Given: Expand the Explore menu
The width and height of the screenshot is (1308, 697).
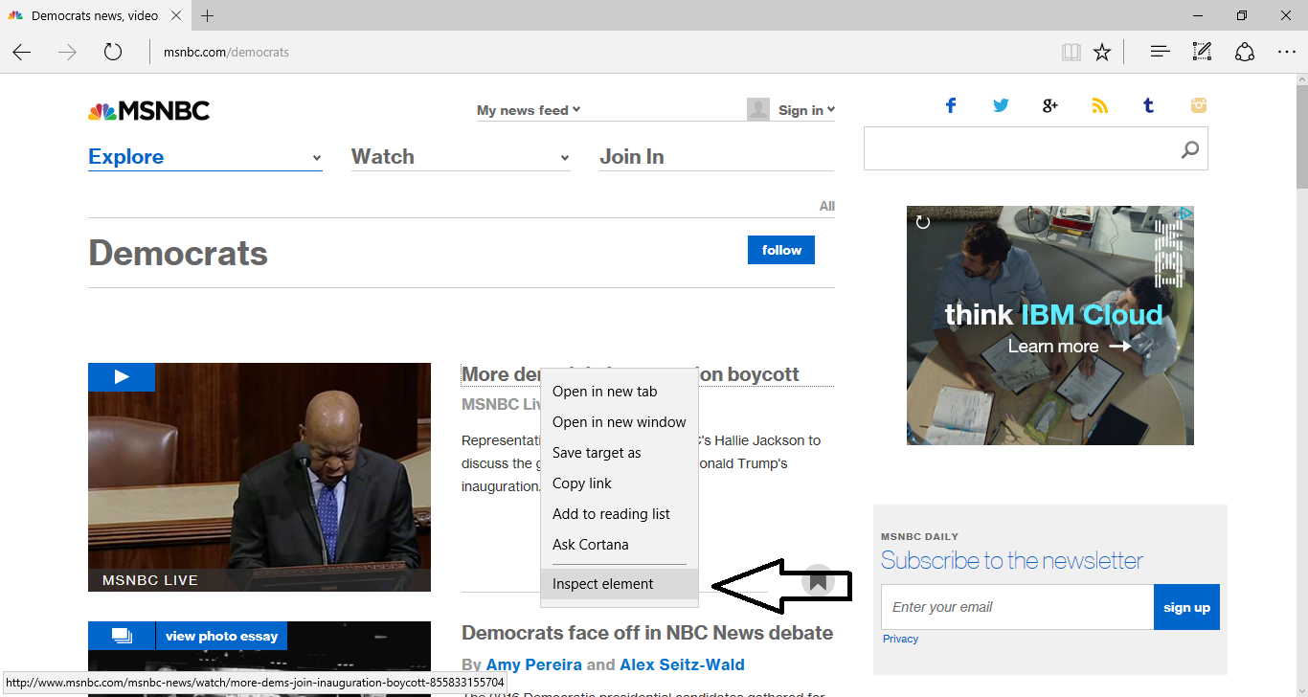Looking at the screenshot, I should (205, 157).
